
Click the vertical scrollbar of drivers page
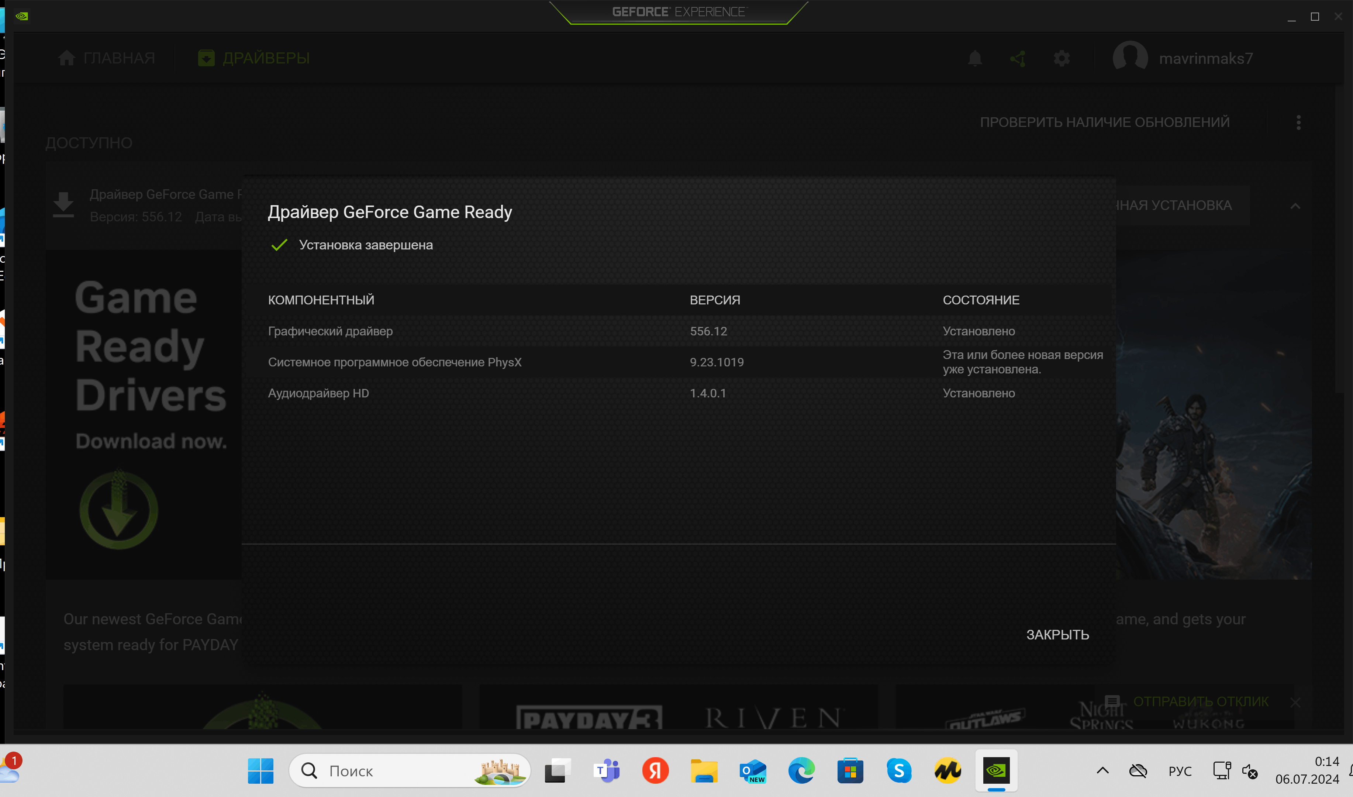pyautogui.click(x=1339, y=239)
